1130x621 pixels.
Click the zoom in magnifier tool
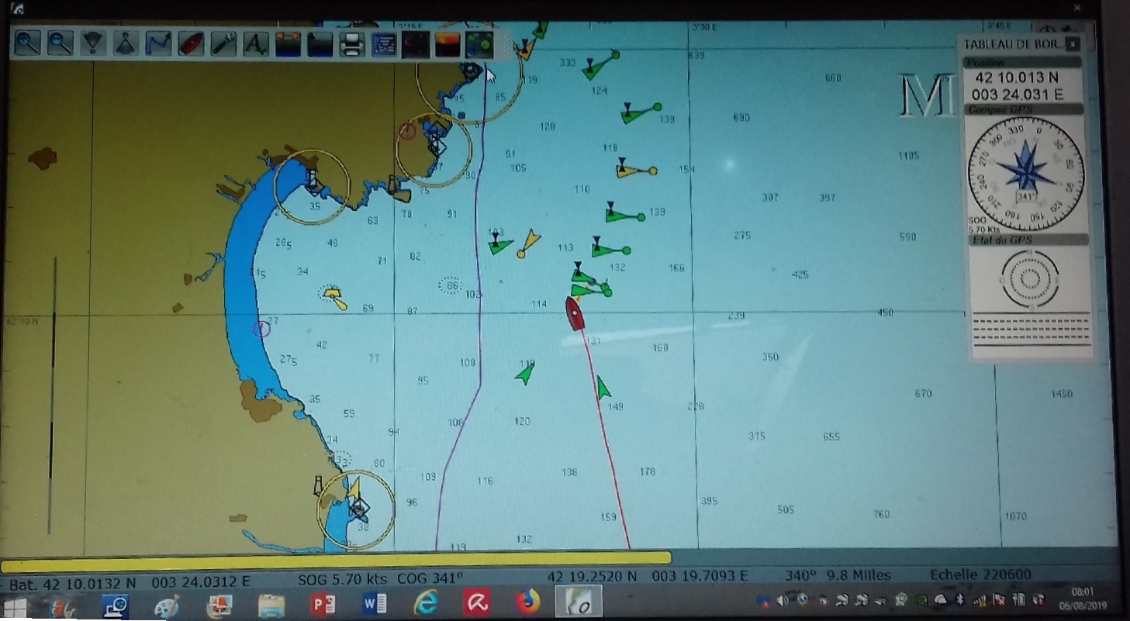pyautogui.click(x=27, y=43)
